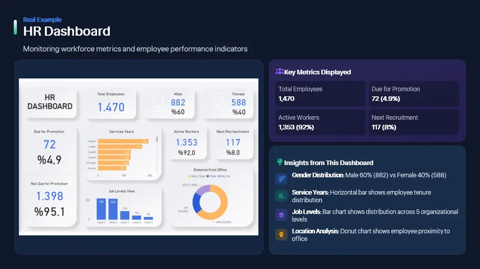Click the Insights from This Dashboard heading
This screenshot has width=480, height=269.
(x=328, y=163)
